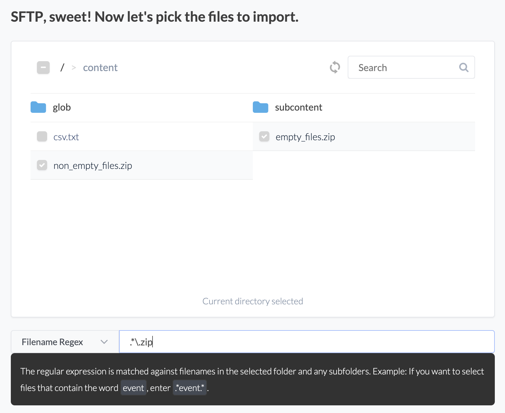Click the refresh directory icon
505x413 pixels.
pos(335,67)
